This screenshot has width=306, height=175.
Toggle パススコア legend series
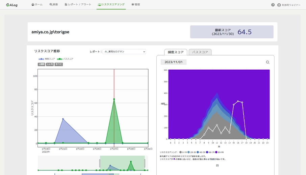(65, 59)
